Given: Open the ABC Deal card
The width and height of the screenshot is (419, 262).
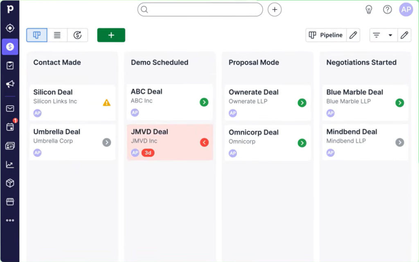Looking at the screenshot, I should 170,102.
